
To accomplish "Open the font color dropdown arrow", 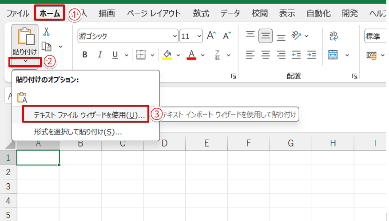I will [202, 55].
